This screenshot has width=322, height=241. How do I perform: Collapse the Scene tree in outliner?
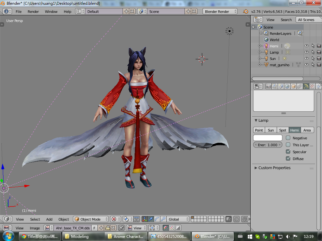coord(253,27)
